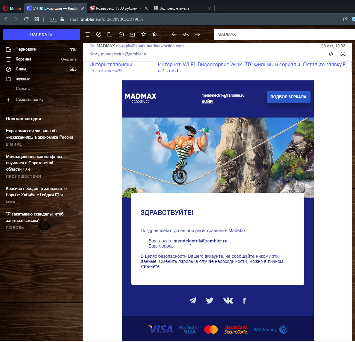Reload the current page
The width and height of the screenshot is (355, 342).
(26, 19)
